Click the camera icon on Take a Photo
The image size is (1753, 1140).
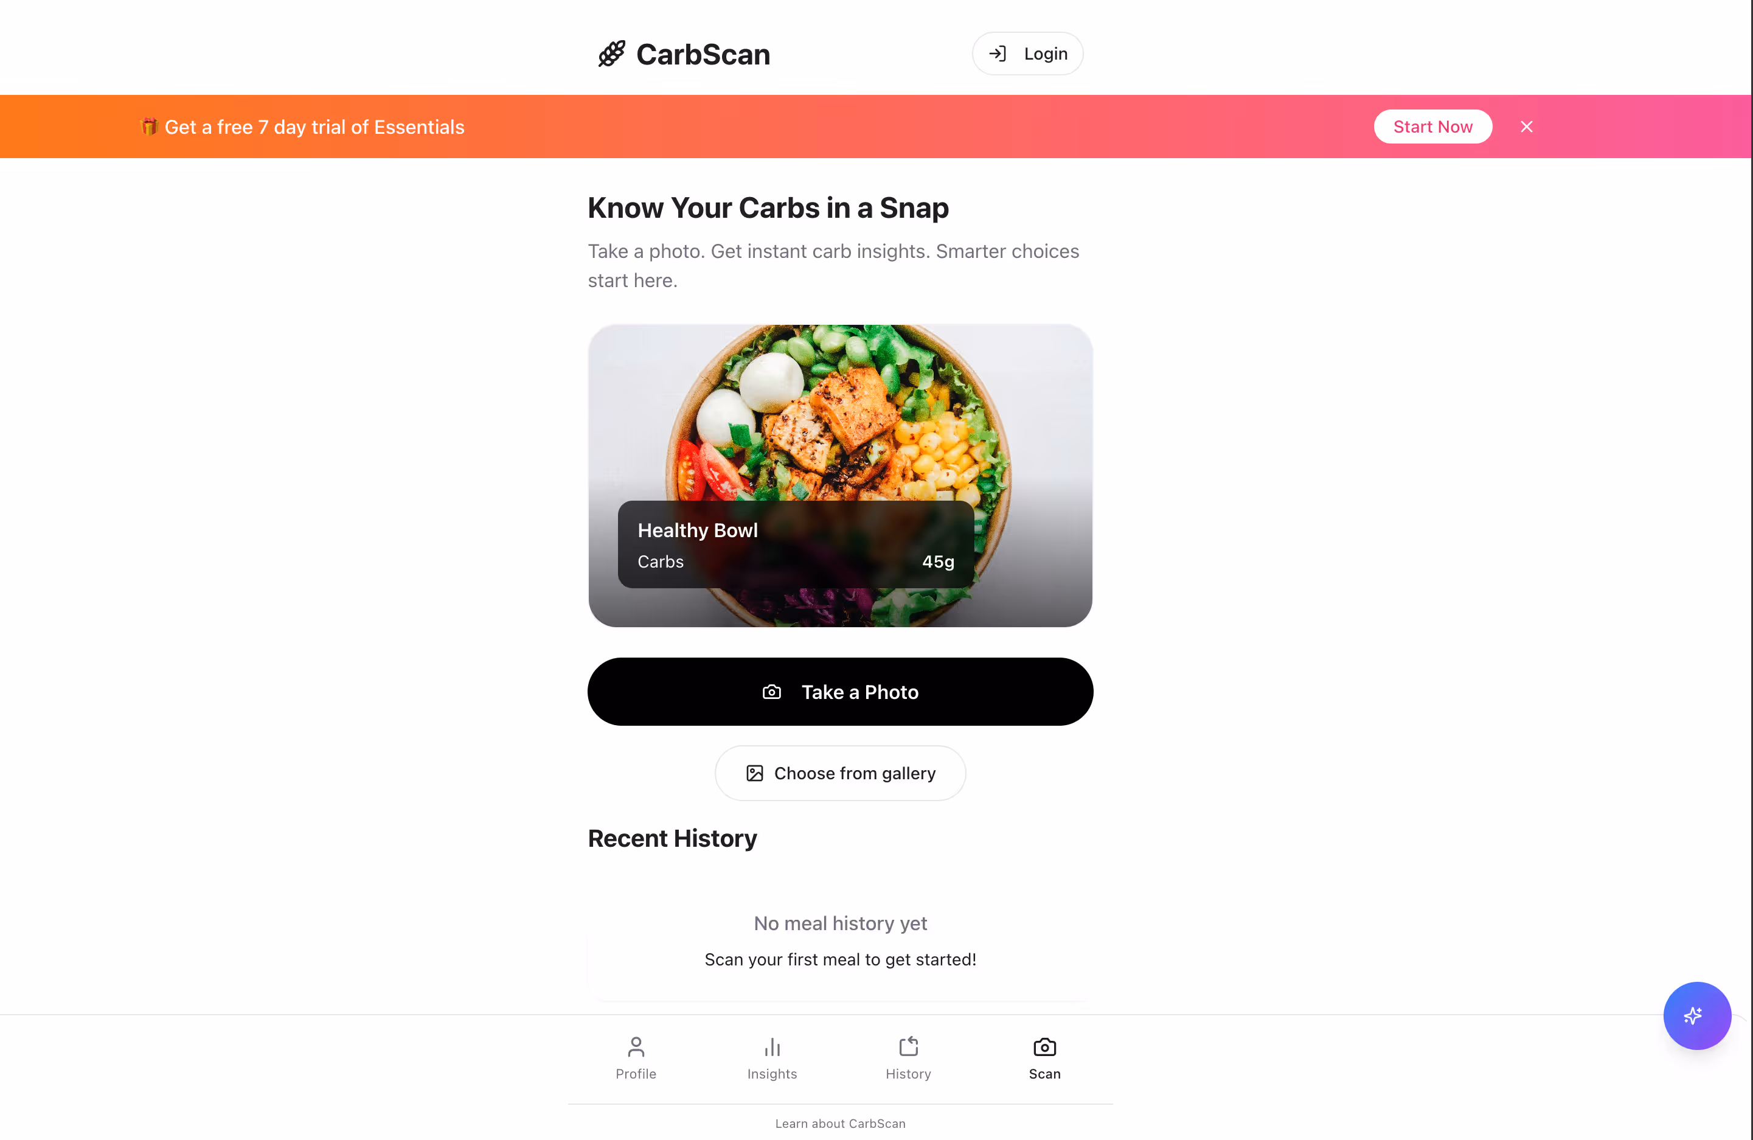point(771,692)
